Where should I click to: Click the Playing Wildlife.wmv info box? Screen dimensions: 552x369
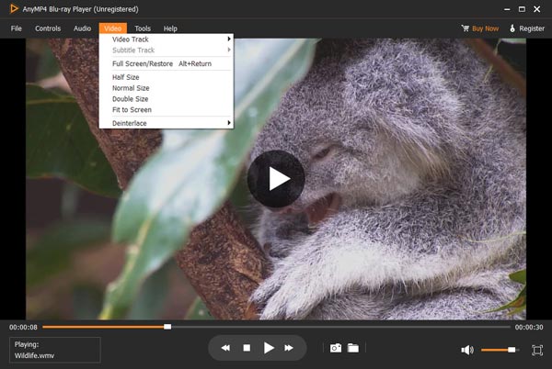[55, 350]
